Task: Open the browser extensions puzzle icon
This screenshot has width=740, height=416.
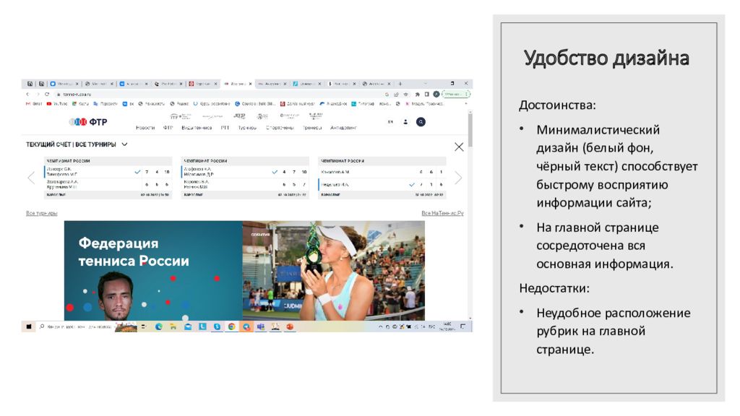Action: click(x=417, y=95)
